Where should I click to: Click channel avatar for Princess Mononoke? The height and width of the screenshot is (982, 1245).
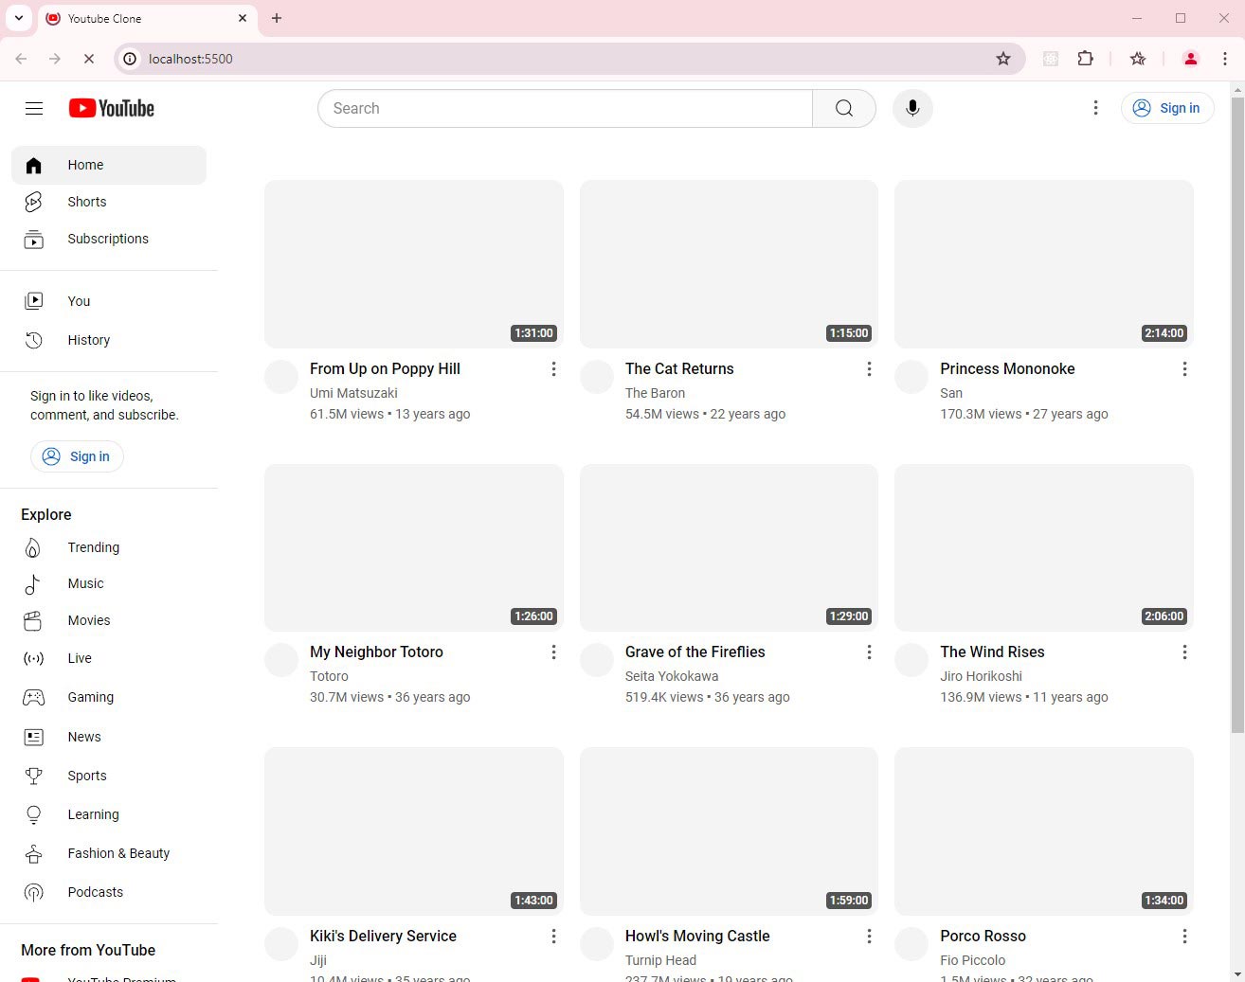tap(911, 377)
